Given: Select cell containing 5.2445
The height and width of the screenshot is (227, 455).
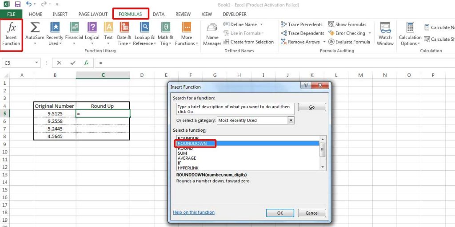Looking at the screenshot, I should click(x=55, y=129).
